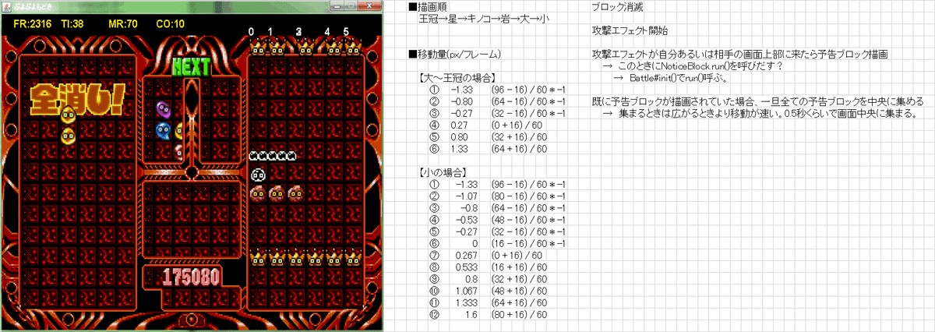Click column label 0 above right field
This screenshot has height=332, width=935.
[252, 32]
